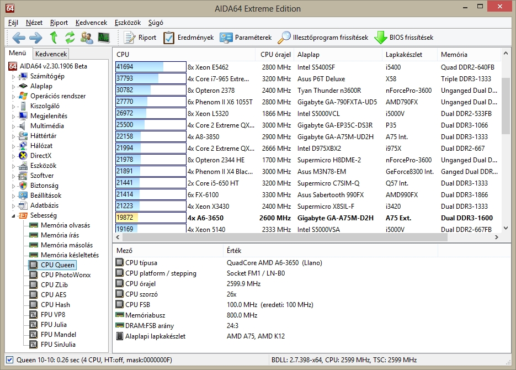
Task: Click the Érték column header
Action: pos(331,251)
